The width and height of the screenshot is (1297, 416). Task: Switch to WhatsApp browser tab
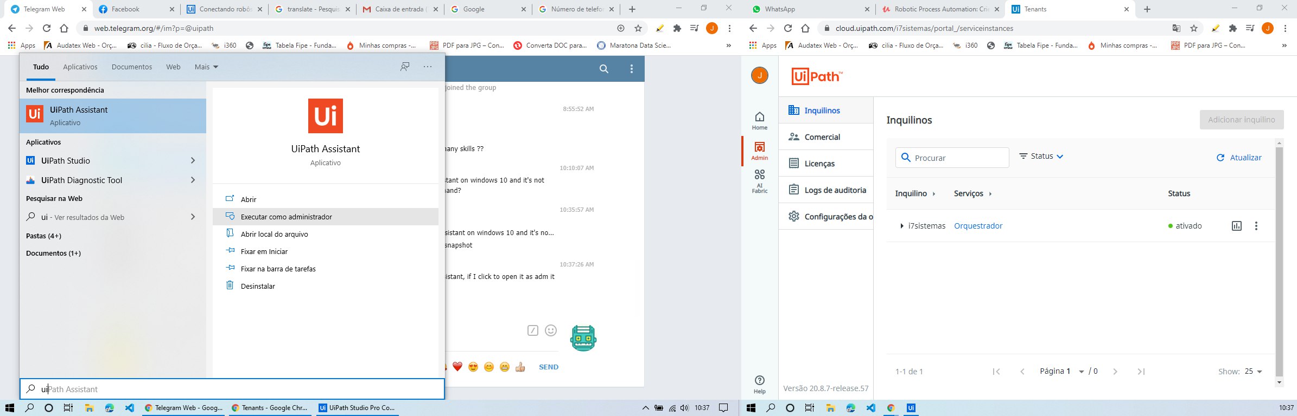coord(808,9)
